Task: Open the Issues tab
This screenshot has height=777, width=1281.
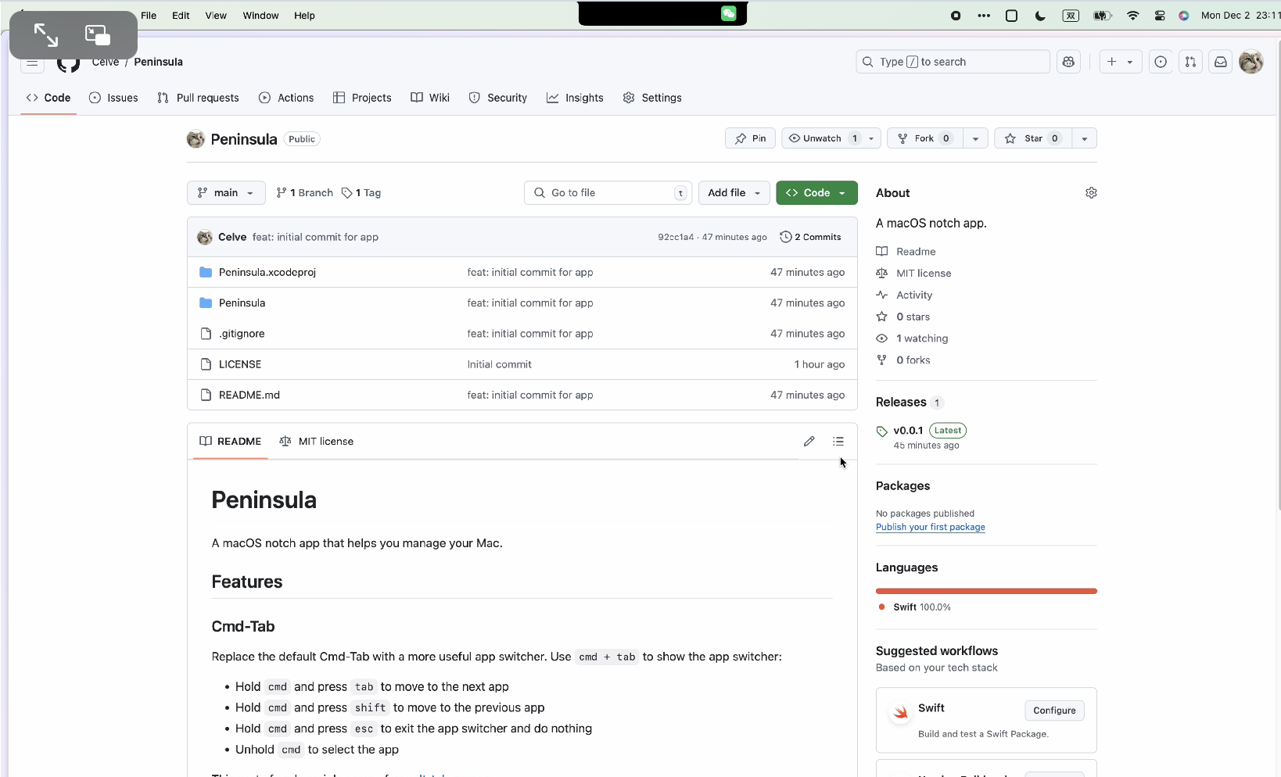Action: tap(113, 98)
